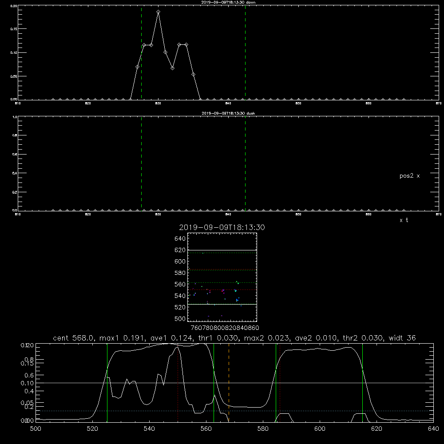Viewport: 444px width, 444px height.
Task: Click the "widt 36" statistic
Action: pos(402,338)
